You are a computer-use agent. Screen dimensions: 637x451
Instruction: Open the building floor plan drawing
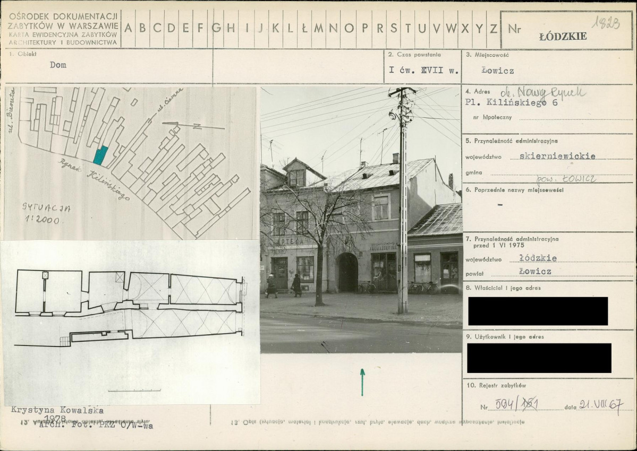[x=130, y=308]
